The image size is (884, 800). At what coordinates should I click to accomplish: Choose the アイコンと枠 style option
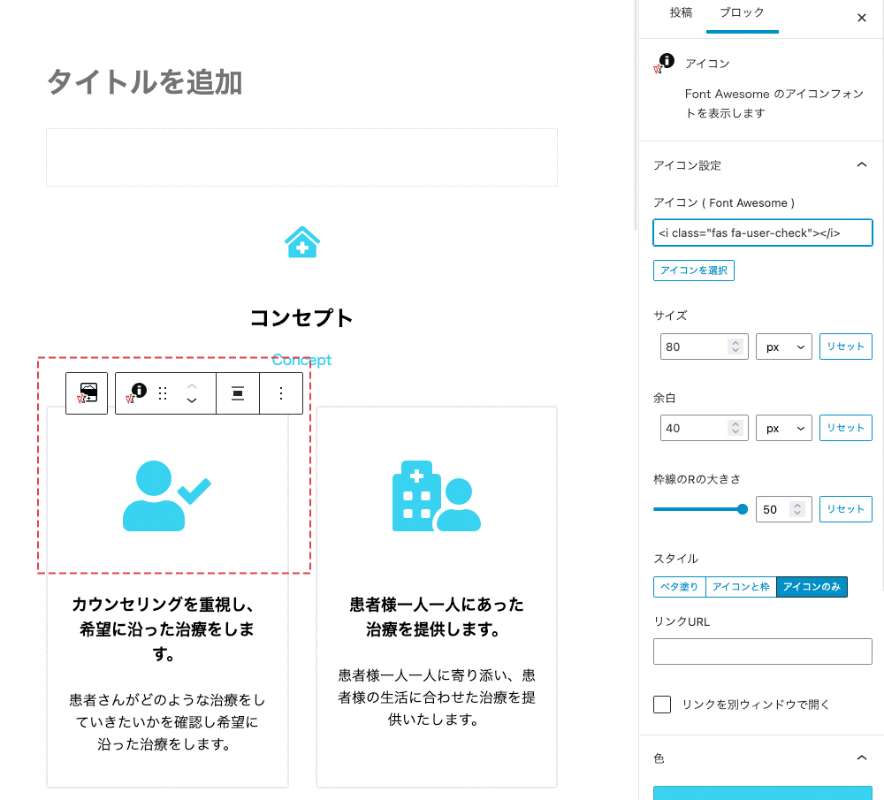[740, 586]
